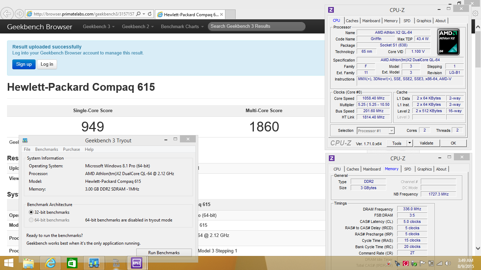The width and height of the screenshot is (481, 270).
Task: Select 64-bit benchmarks radio button
Action: click(31, 220)
